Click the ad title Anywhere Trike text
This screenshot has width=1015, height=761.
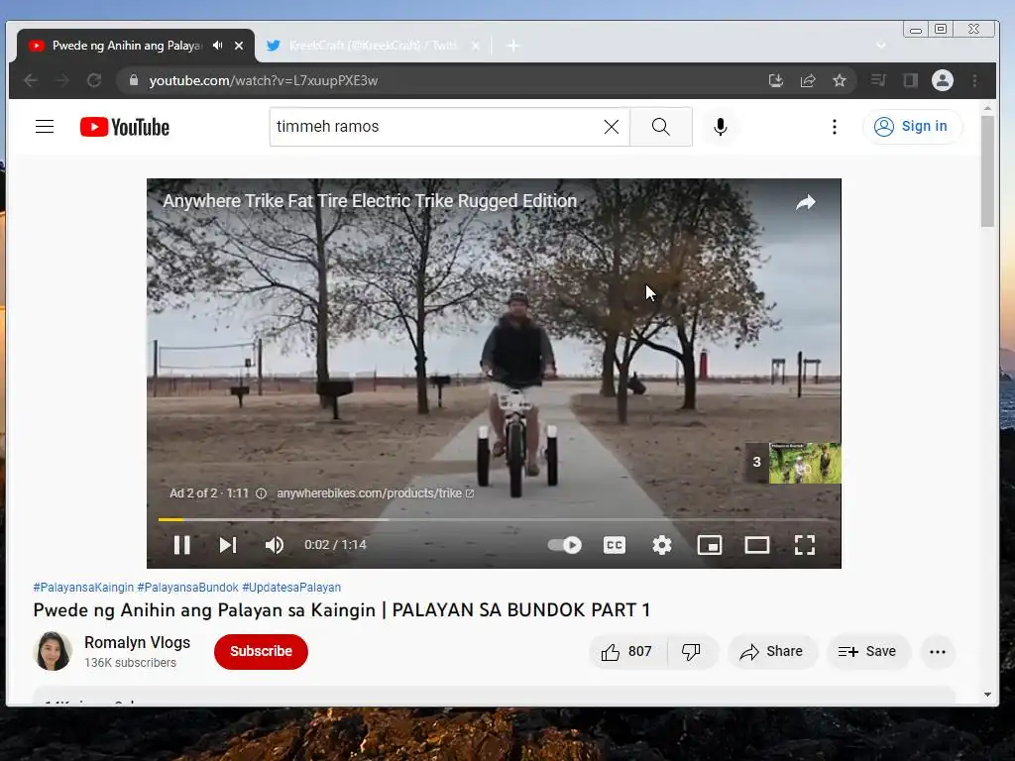pos(370,201)
